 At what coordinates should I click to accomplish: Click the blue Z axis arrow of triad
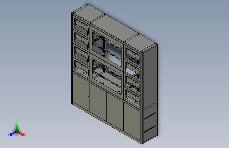(x=13, y=134)
